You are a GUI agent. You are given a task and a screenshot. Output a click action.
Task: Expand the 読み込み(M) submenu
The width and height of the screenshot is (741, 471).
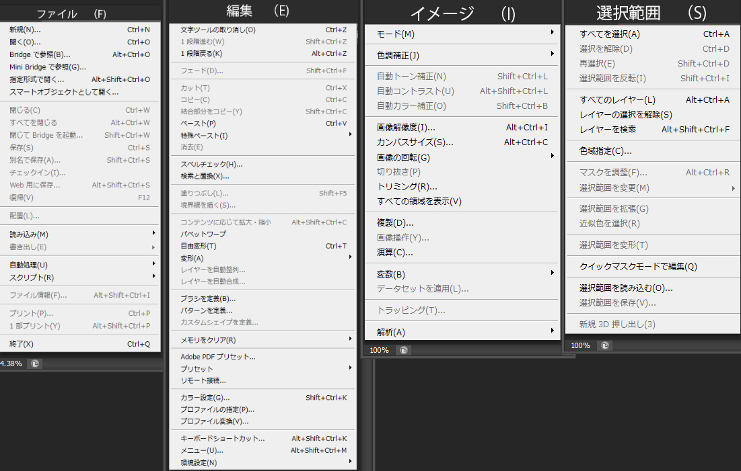point(80,234)
